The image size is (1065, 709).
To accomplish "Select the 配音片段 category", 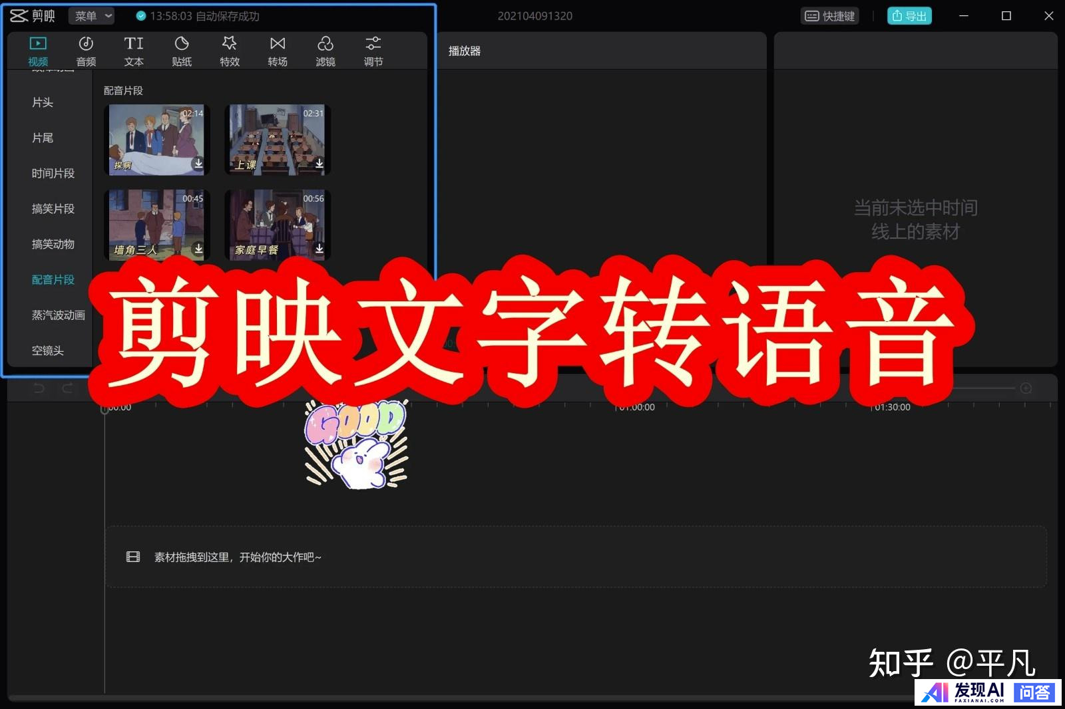I will click(53, 279).
